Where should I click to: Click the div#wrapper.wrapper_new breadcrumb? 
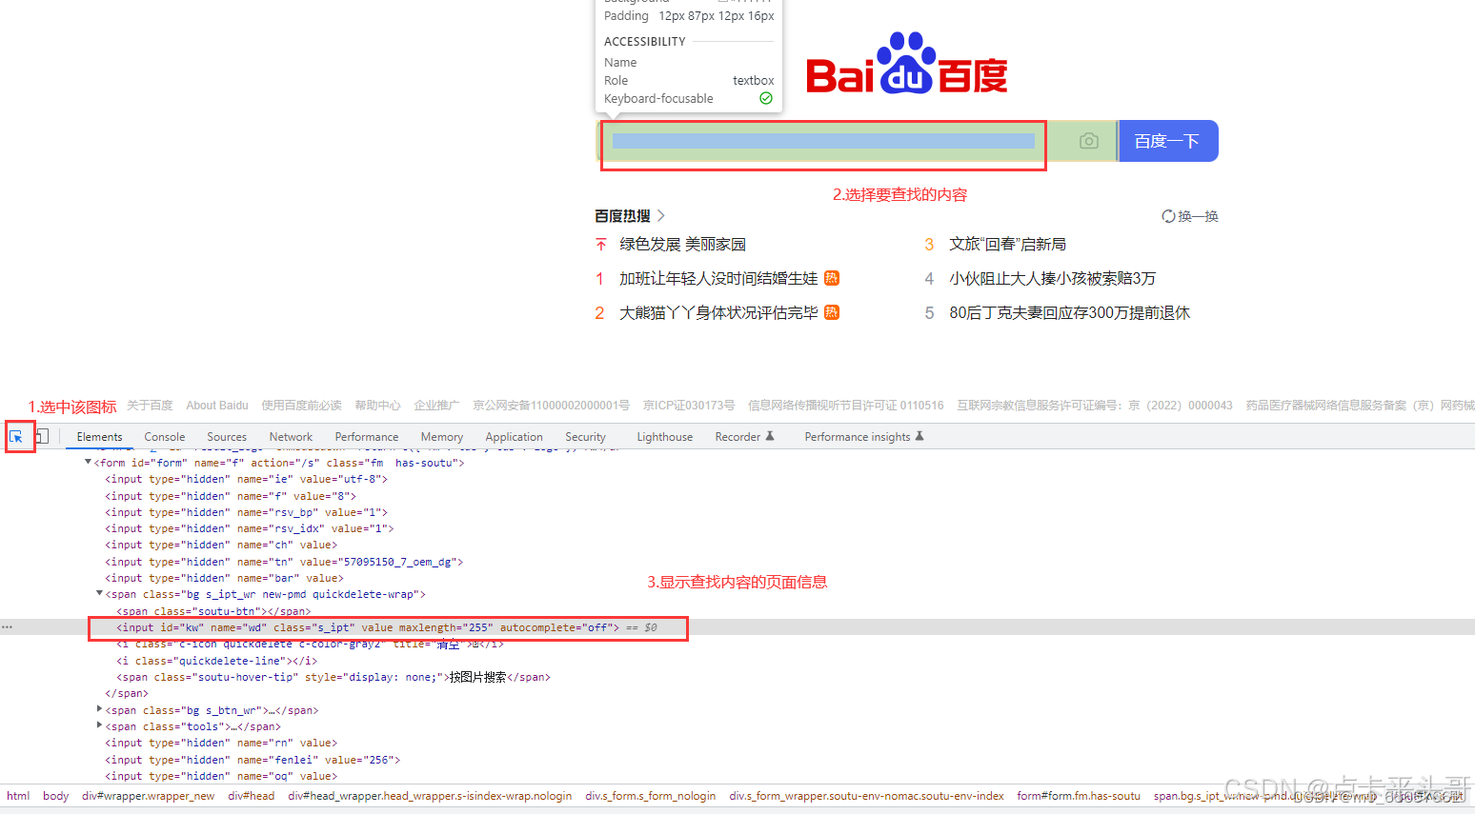click(x=148, y=796)
